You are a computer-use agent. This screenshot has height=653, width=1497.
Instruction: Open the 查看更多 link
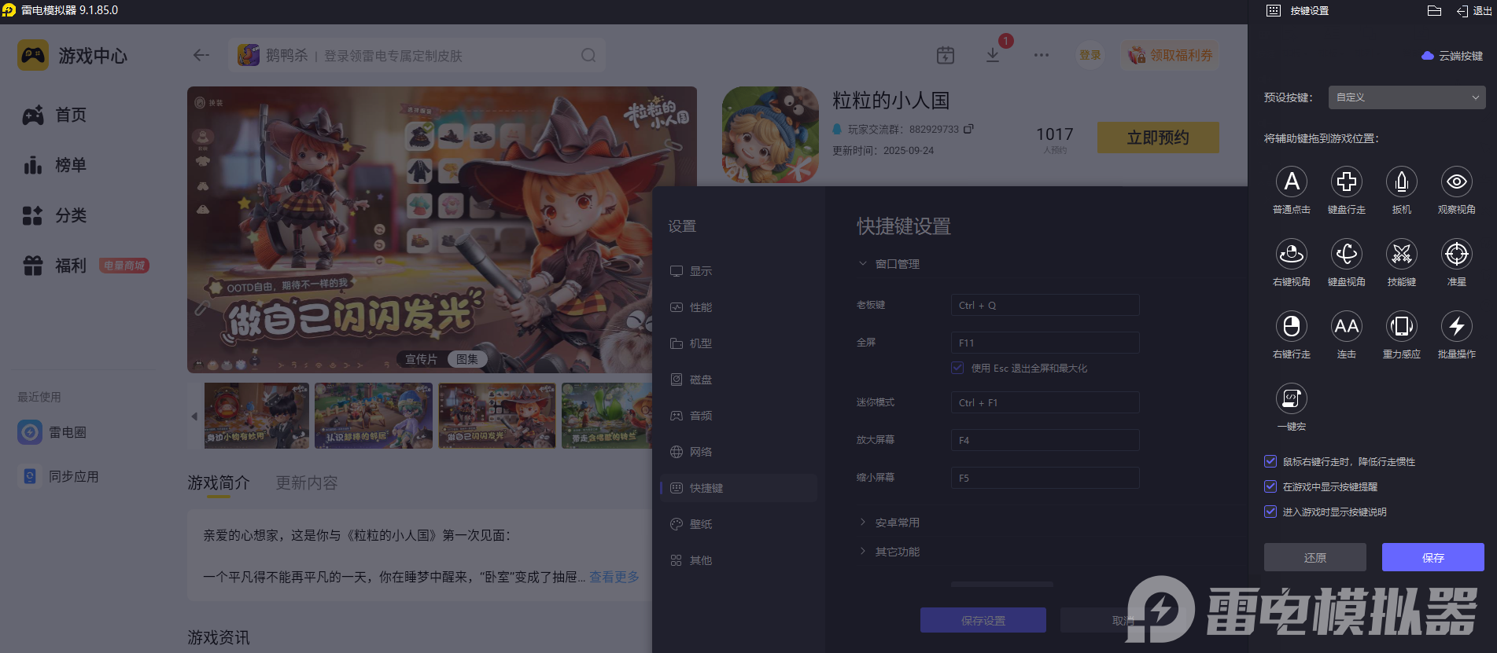614,577
